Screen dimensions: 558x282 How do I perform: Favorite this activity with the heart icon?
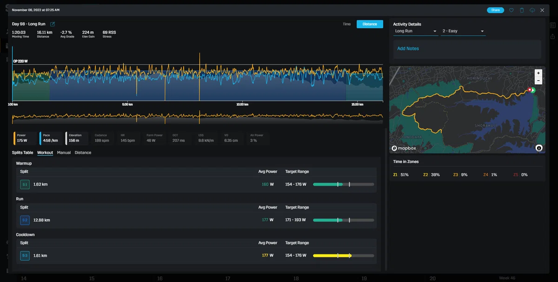(511, 10)
